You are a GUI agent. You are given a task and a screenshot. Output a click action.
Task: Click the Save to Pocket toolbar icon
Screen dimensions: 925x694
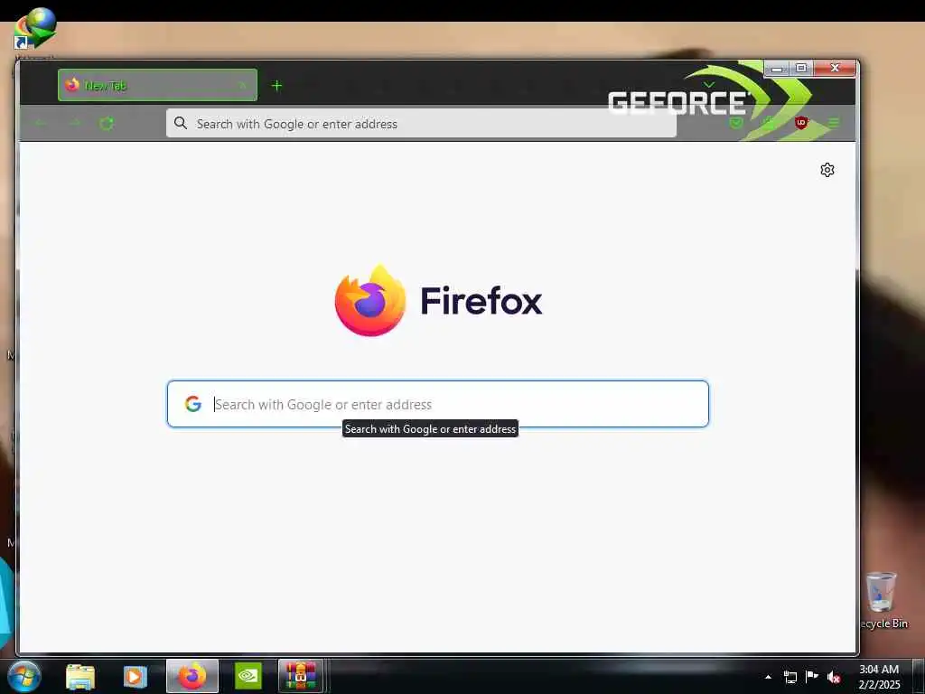736,123
